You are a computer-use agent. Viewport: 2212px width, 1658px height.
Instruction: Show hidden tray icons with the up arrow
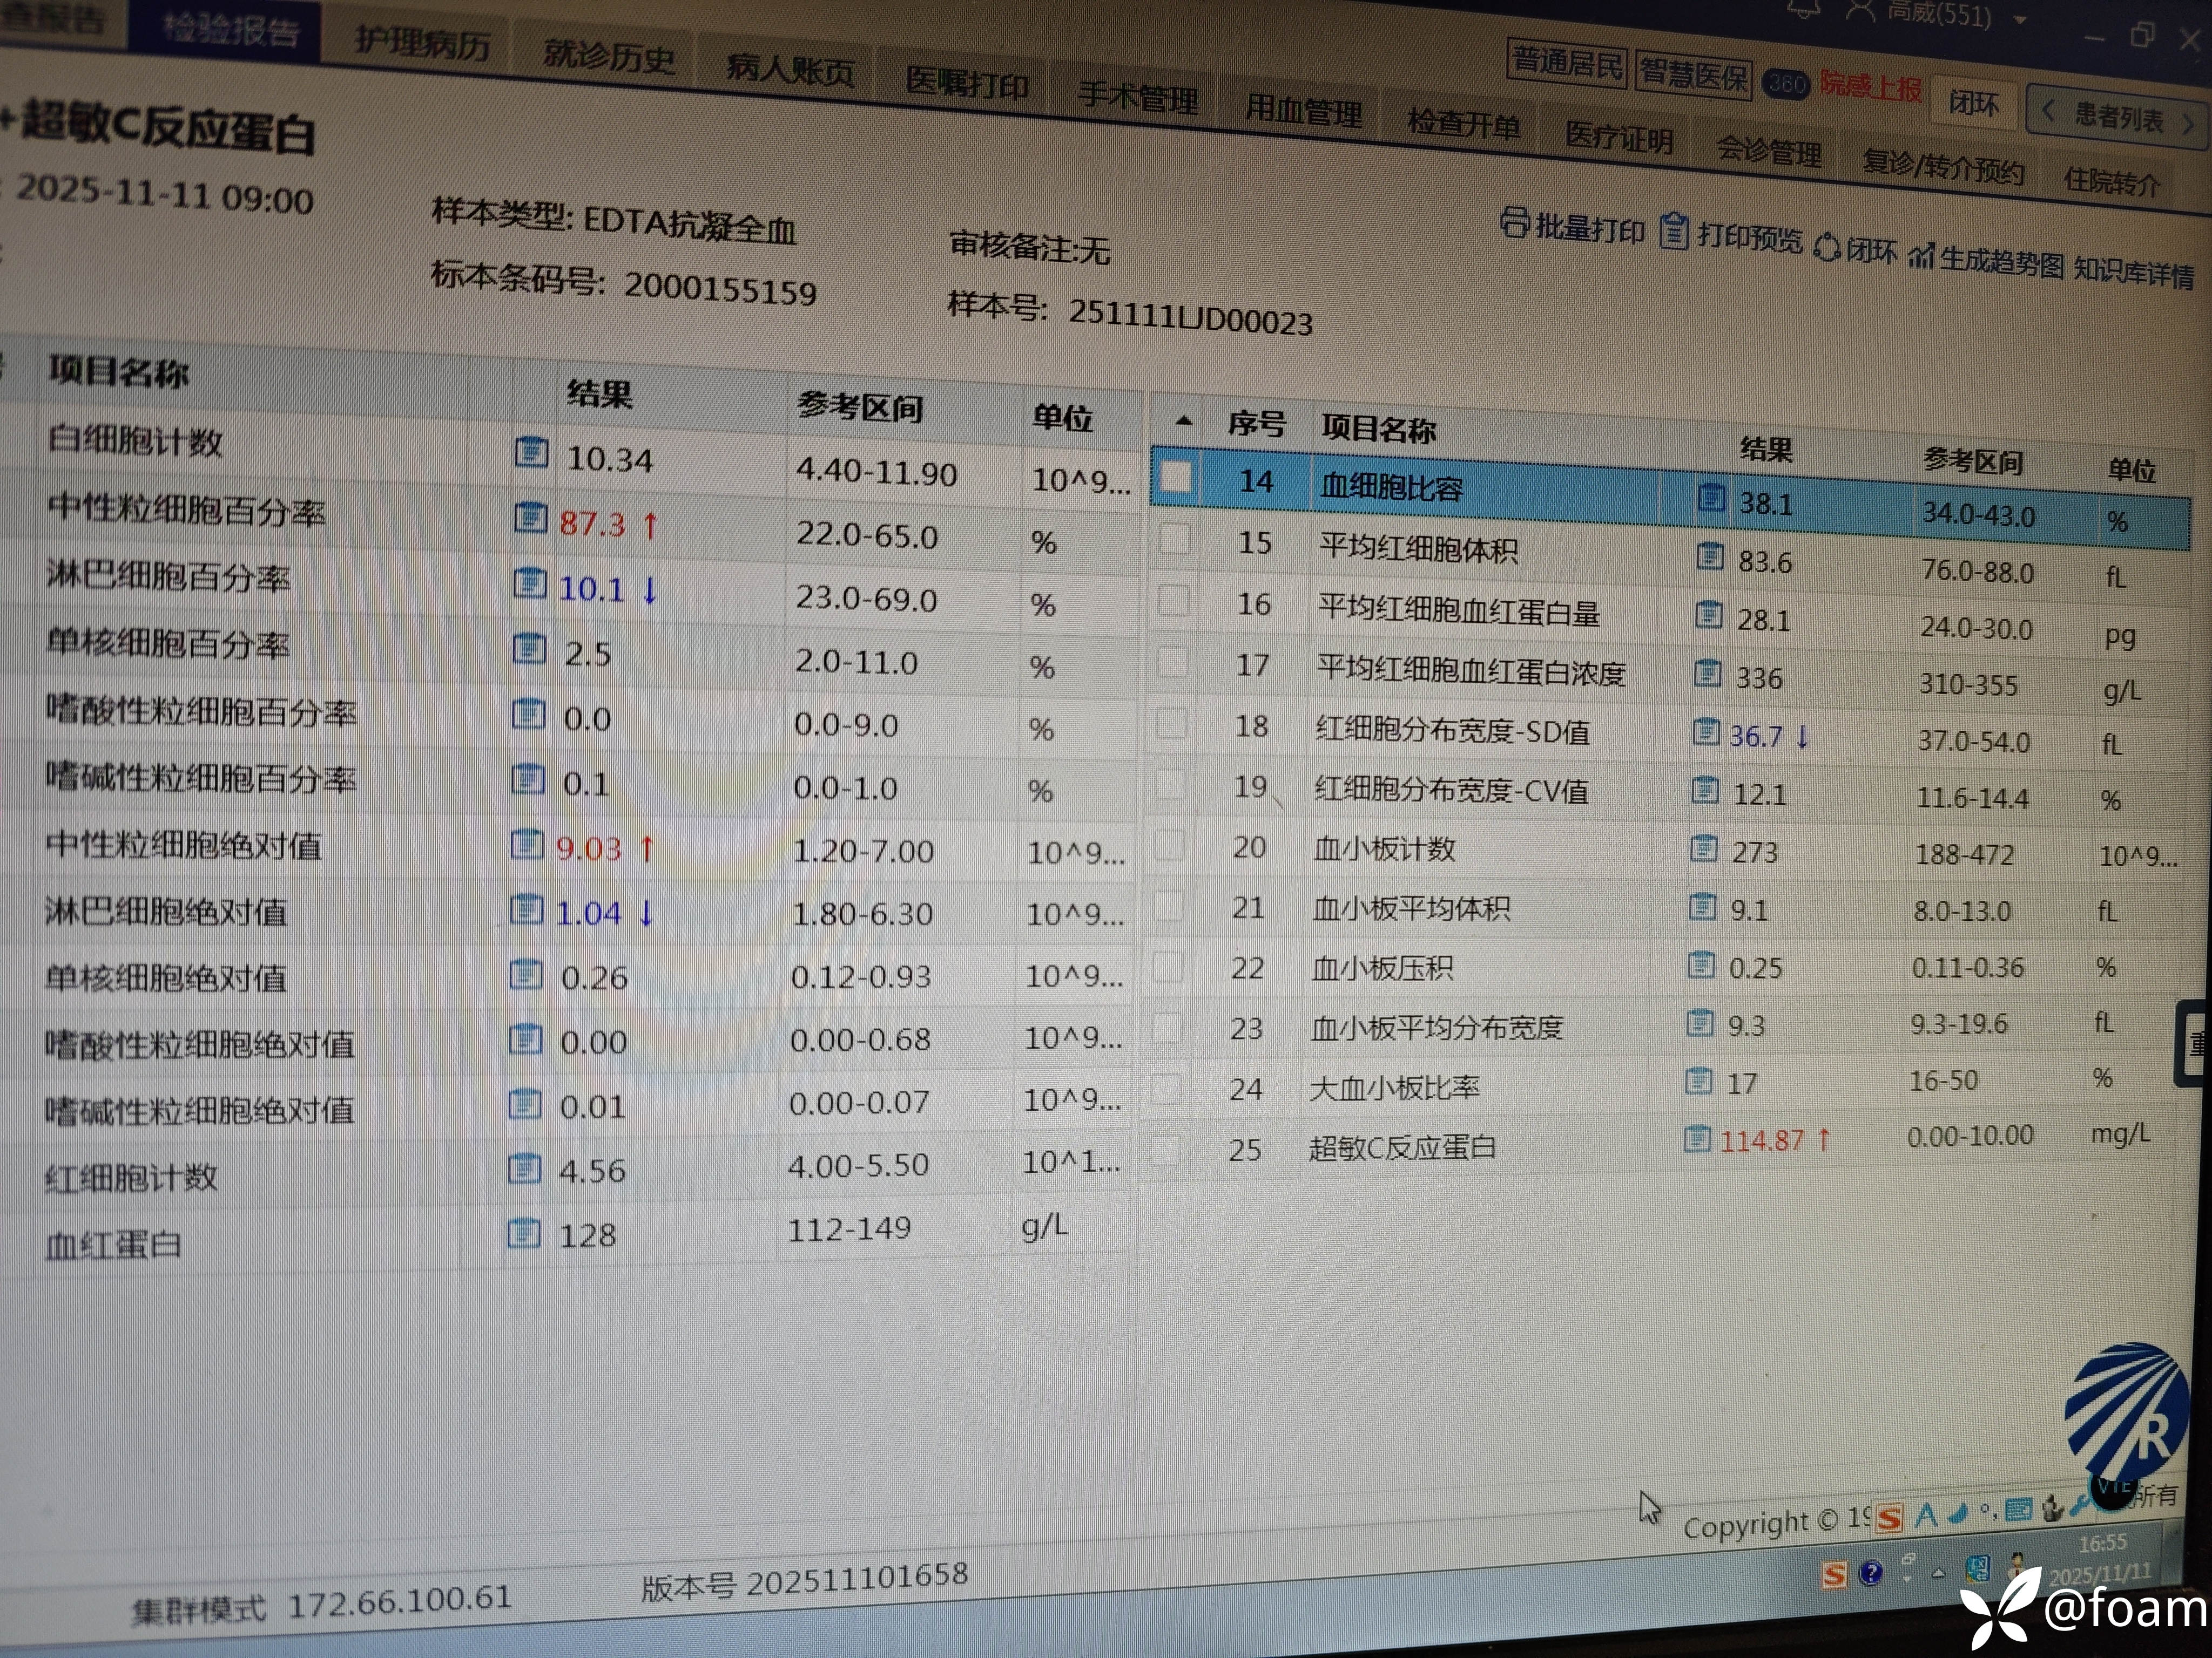[1938, 1573]
